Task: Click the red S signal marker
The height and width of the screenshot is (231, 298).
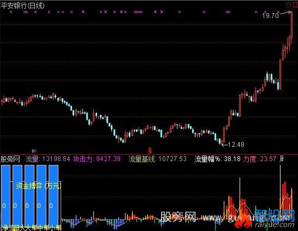Action: (x=150, y=151)
